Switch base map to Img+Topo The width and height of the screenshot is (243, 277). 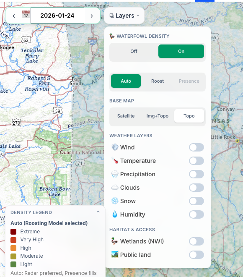(x=158, y=116)
